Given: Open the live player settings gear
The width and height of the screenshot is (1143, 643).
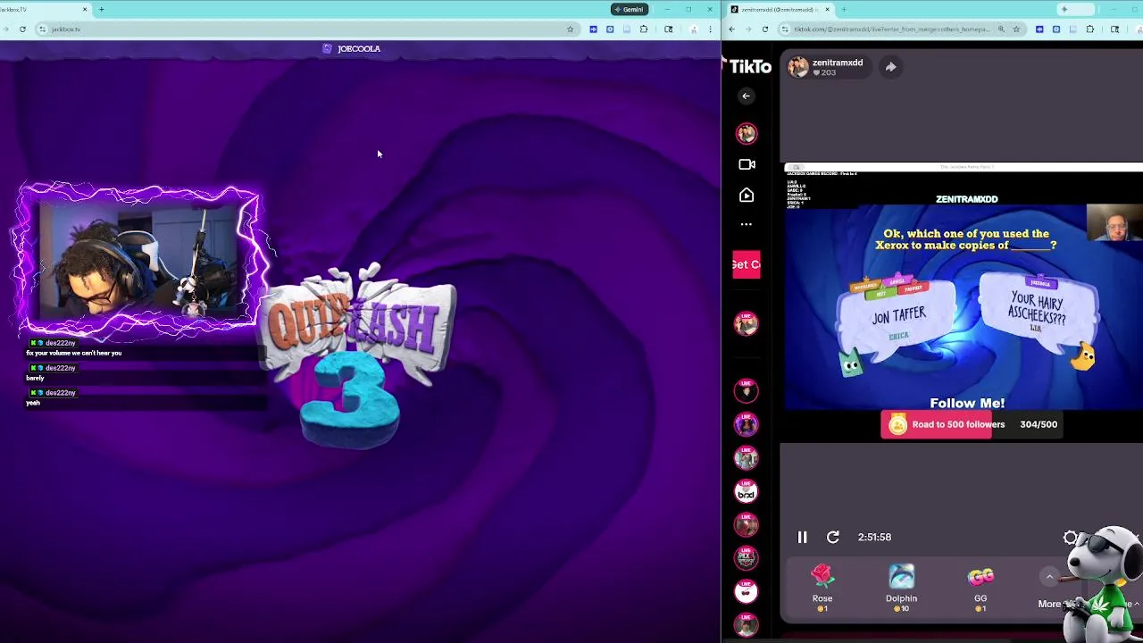Looking at the screenshot, I should coord(1071,537).
